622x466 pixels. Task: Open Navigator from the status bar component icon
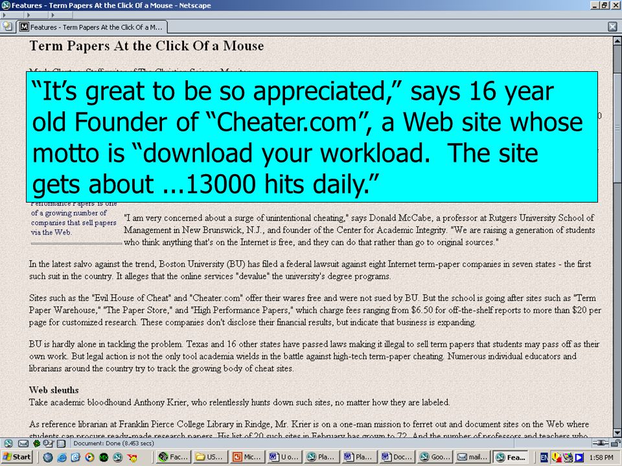pyautogui.click(x=8, y=443)
